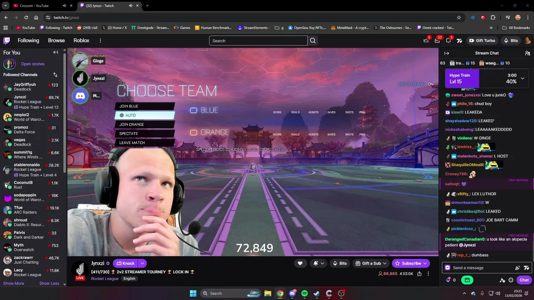This screenshot has height=300, width=534.
Task: Reload page button in Chrome
Action: [x=26, y=17]
